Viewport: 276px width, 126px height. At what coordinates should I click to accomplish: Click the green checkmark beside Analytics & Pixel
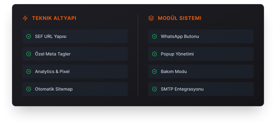[x=29, y=71]
